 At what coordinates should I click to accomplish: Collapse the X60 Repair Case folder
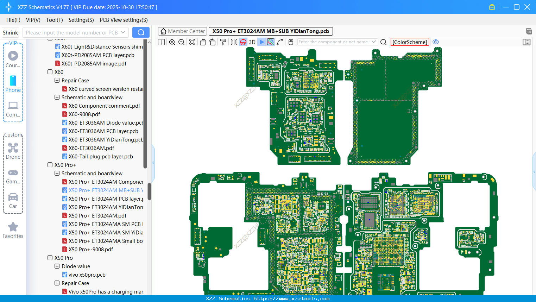point(57,81)
